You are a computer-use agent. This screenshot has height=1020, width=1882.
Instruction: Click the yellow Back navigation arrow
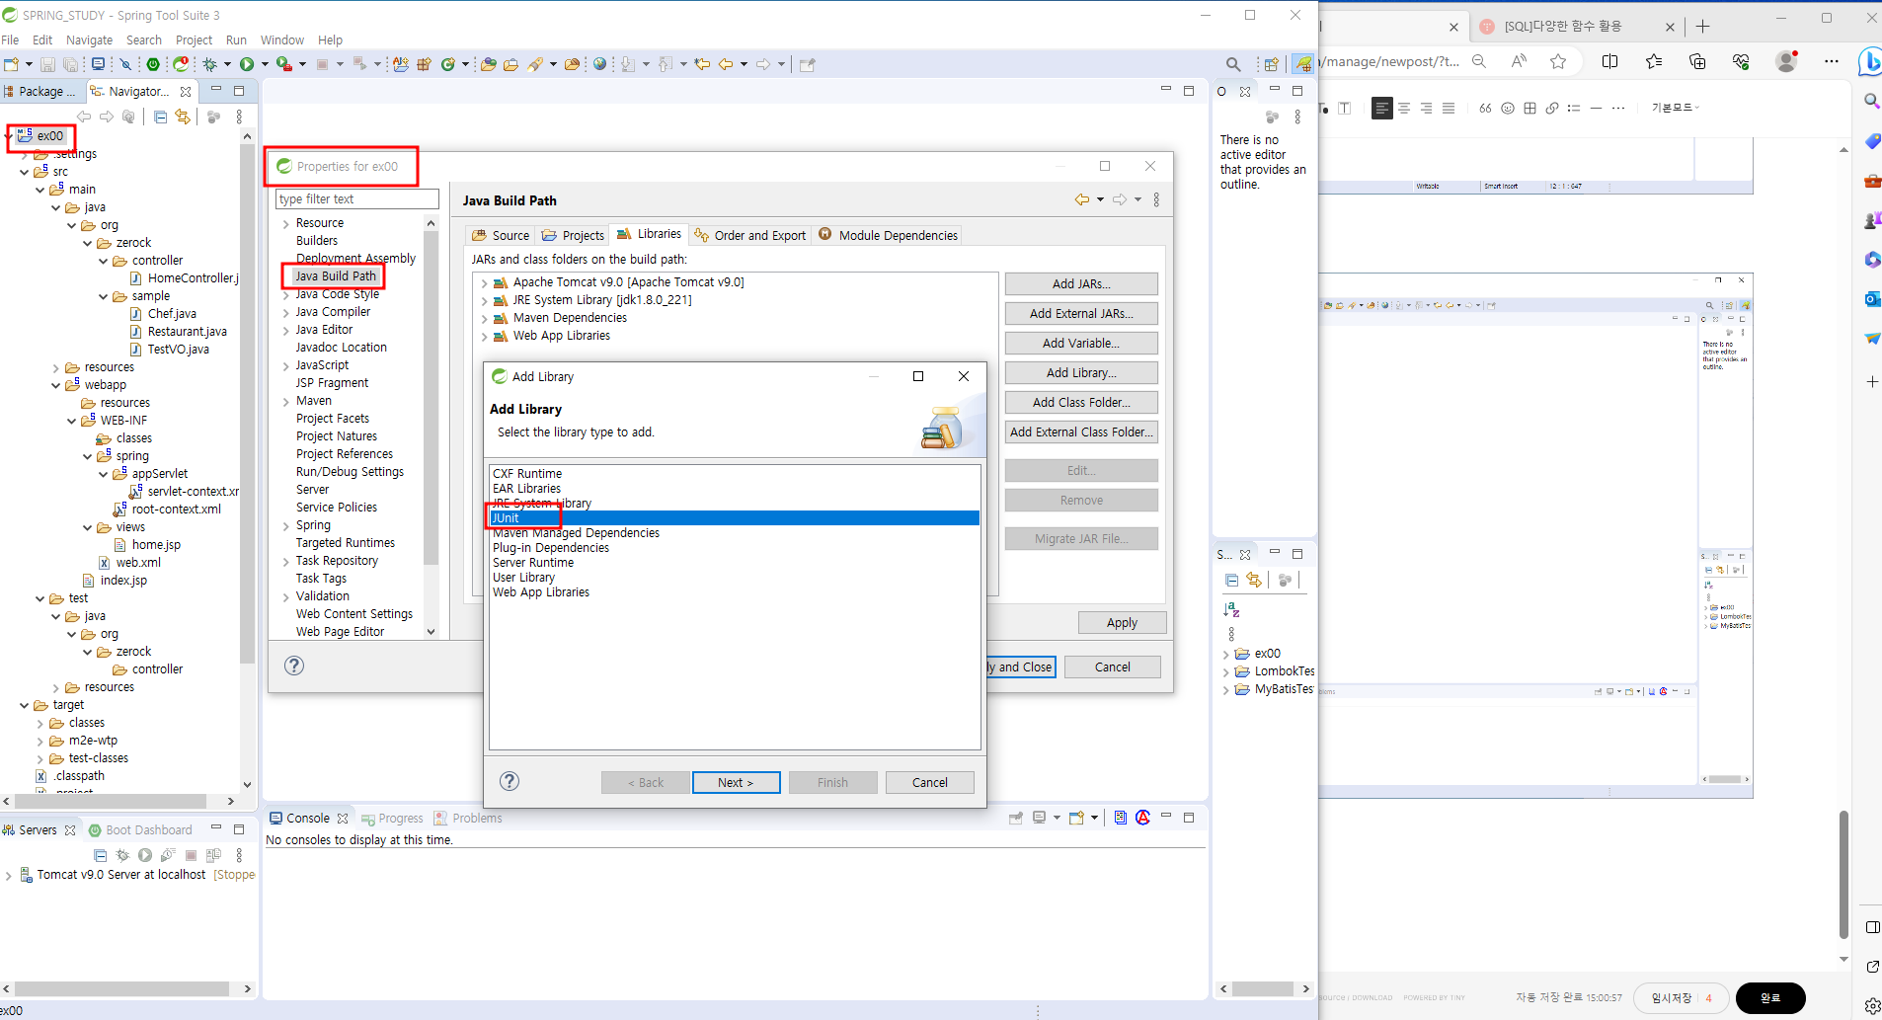click(x=726, y=64)
